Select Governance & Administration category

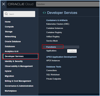tap(19, 86)
